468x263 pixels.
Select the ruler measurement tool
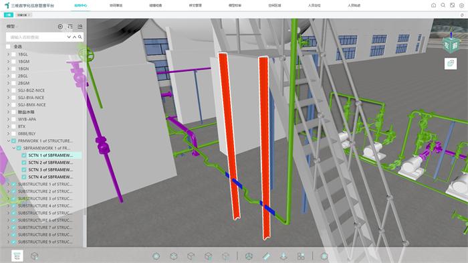click(266, 256)
